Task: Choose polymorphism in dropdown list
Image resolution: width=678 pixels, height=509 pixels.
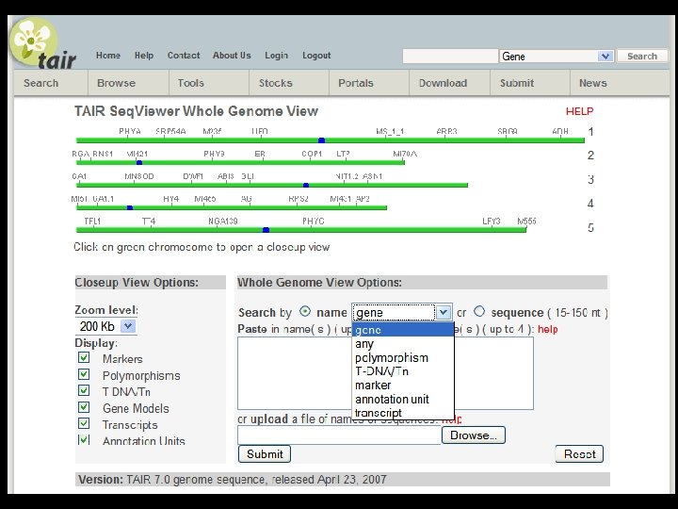Action: (x=403, y=358)
